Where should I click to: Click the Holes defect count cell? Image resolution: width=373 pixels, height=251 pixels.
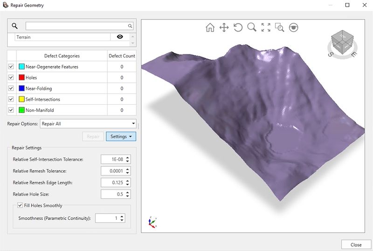122,77
